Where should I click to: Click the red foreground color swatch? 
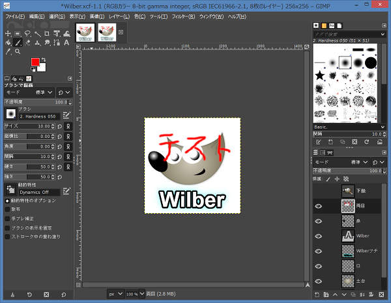coord(35,62)
